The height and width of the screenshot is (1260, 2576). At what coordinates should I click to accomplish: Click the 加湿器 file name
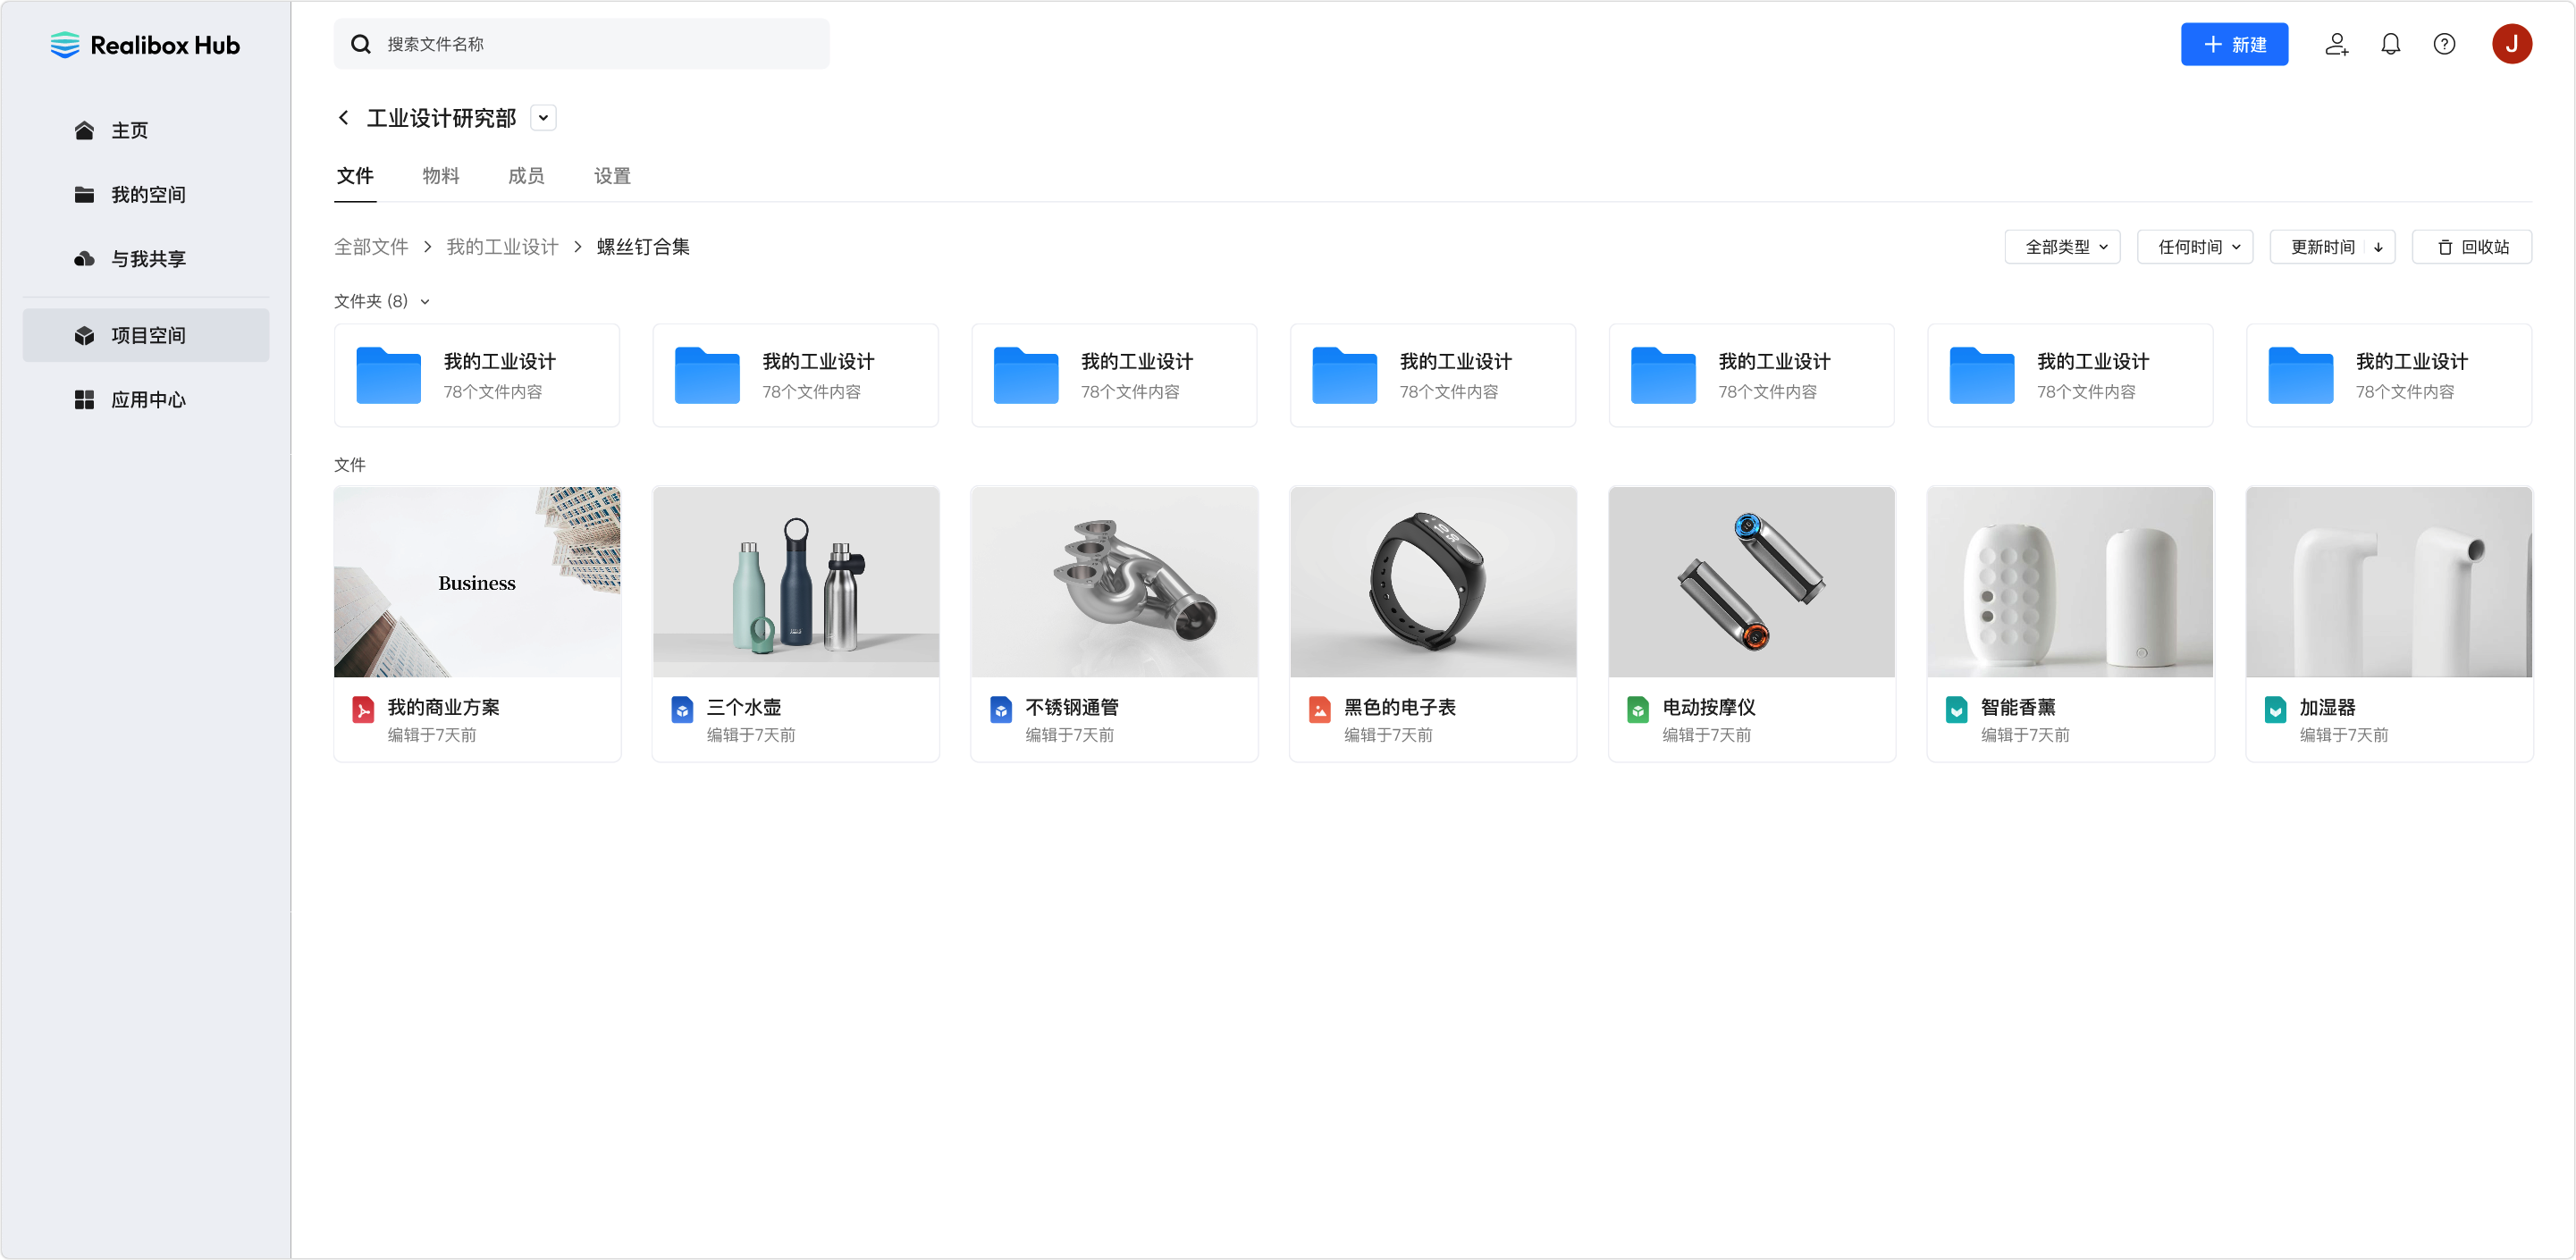point(2327,707)
